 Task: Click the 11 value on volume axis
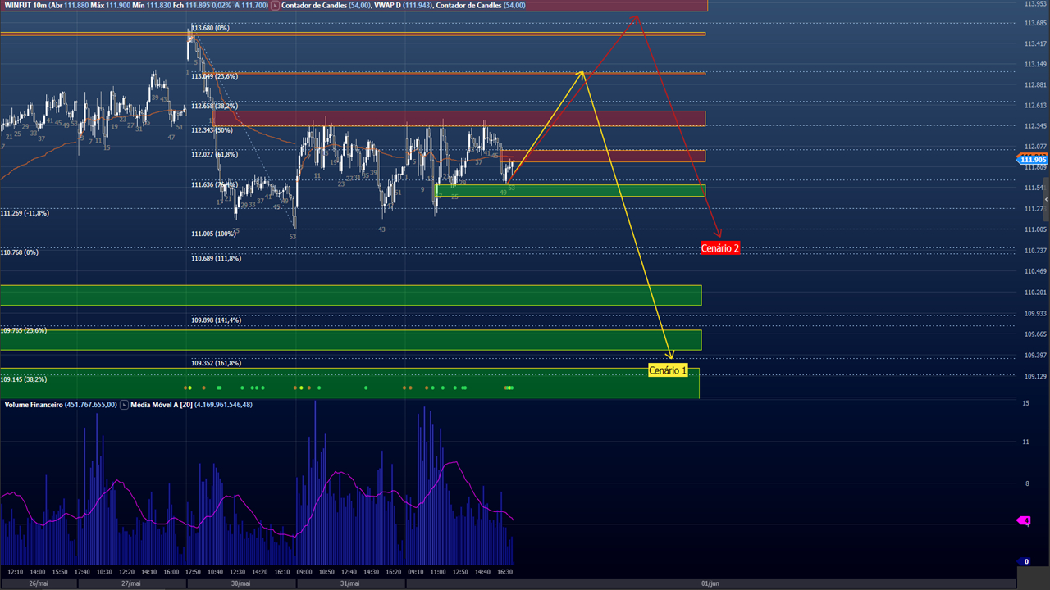click(x=1026, y=442)
